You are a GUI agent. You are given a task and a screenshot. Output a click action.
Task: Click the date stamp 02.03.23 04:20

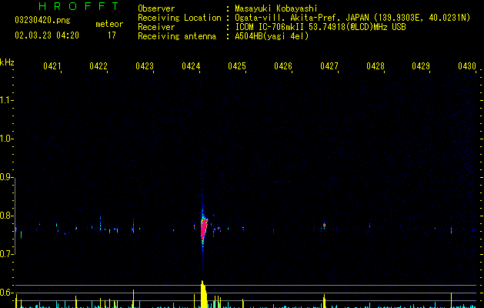[47, 35]
